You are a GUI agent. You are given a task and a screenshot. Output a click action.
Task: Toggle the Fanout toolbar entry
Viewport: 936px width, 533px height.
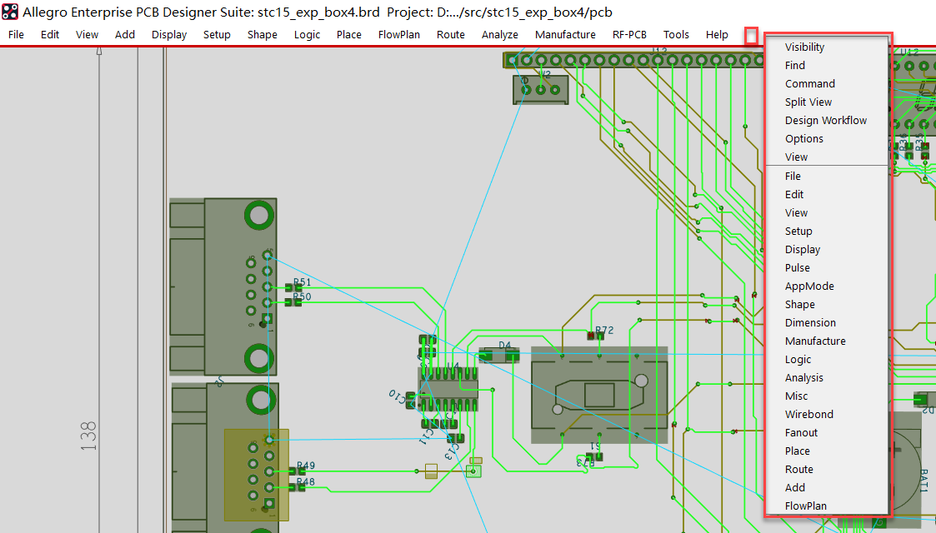[x=801, y=433]
